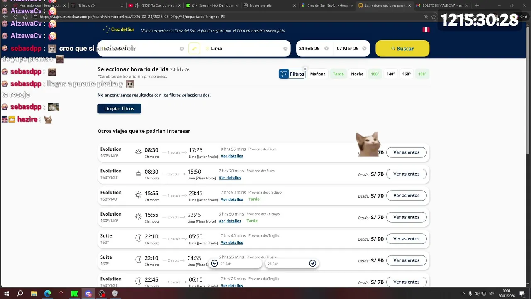Toggle the 180° filter next to Noche
The height and width of the screenshot is (299, 531).
click(x=375, y=74)
